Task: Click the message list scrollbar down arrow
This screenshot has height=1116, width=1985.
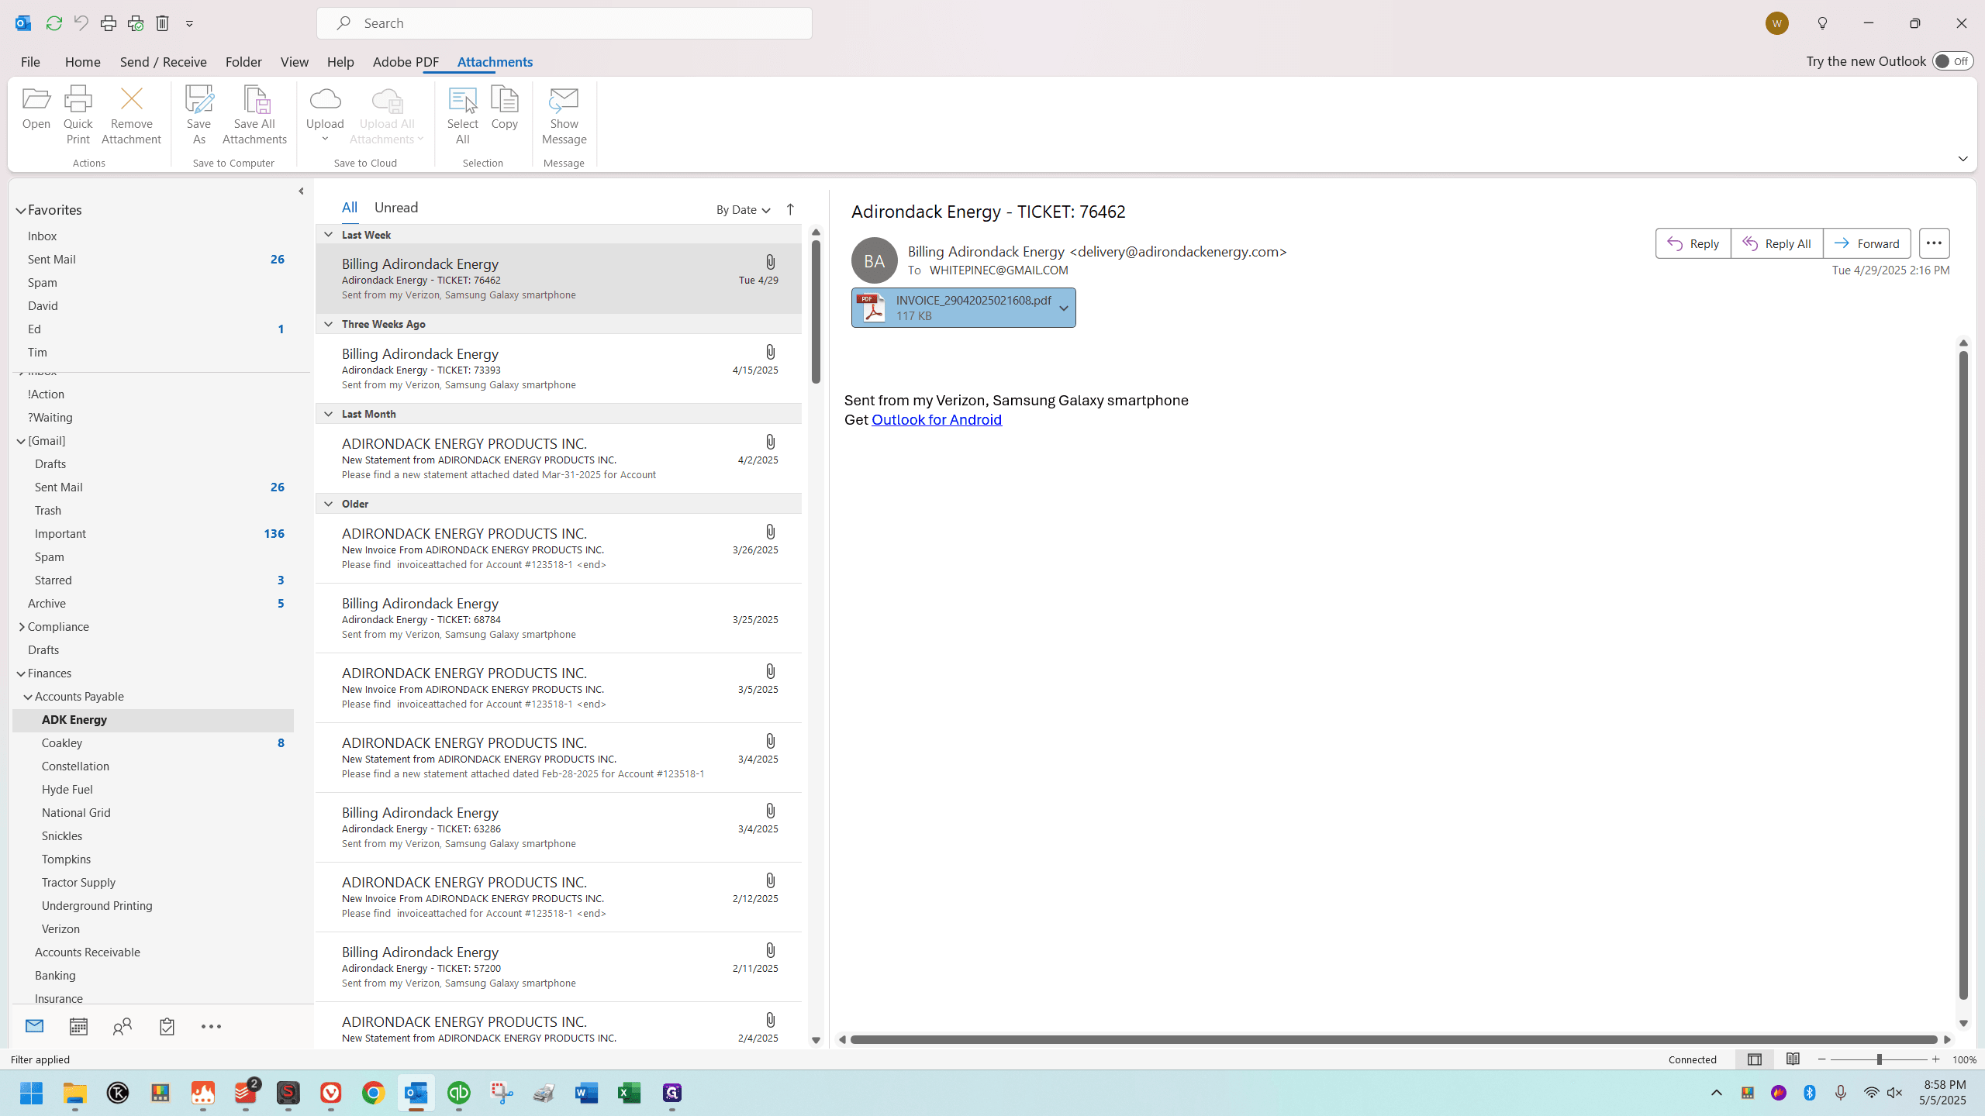Action: (x=816, y=1041)
